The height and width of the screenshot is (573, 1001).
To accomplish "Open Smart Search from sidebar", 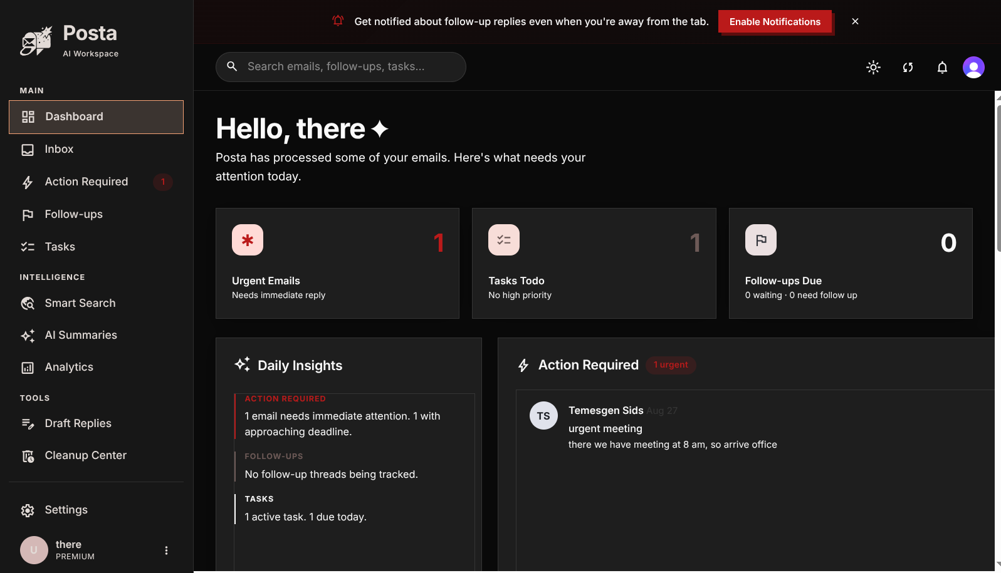I will pos(96,304).
